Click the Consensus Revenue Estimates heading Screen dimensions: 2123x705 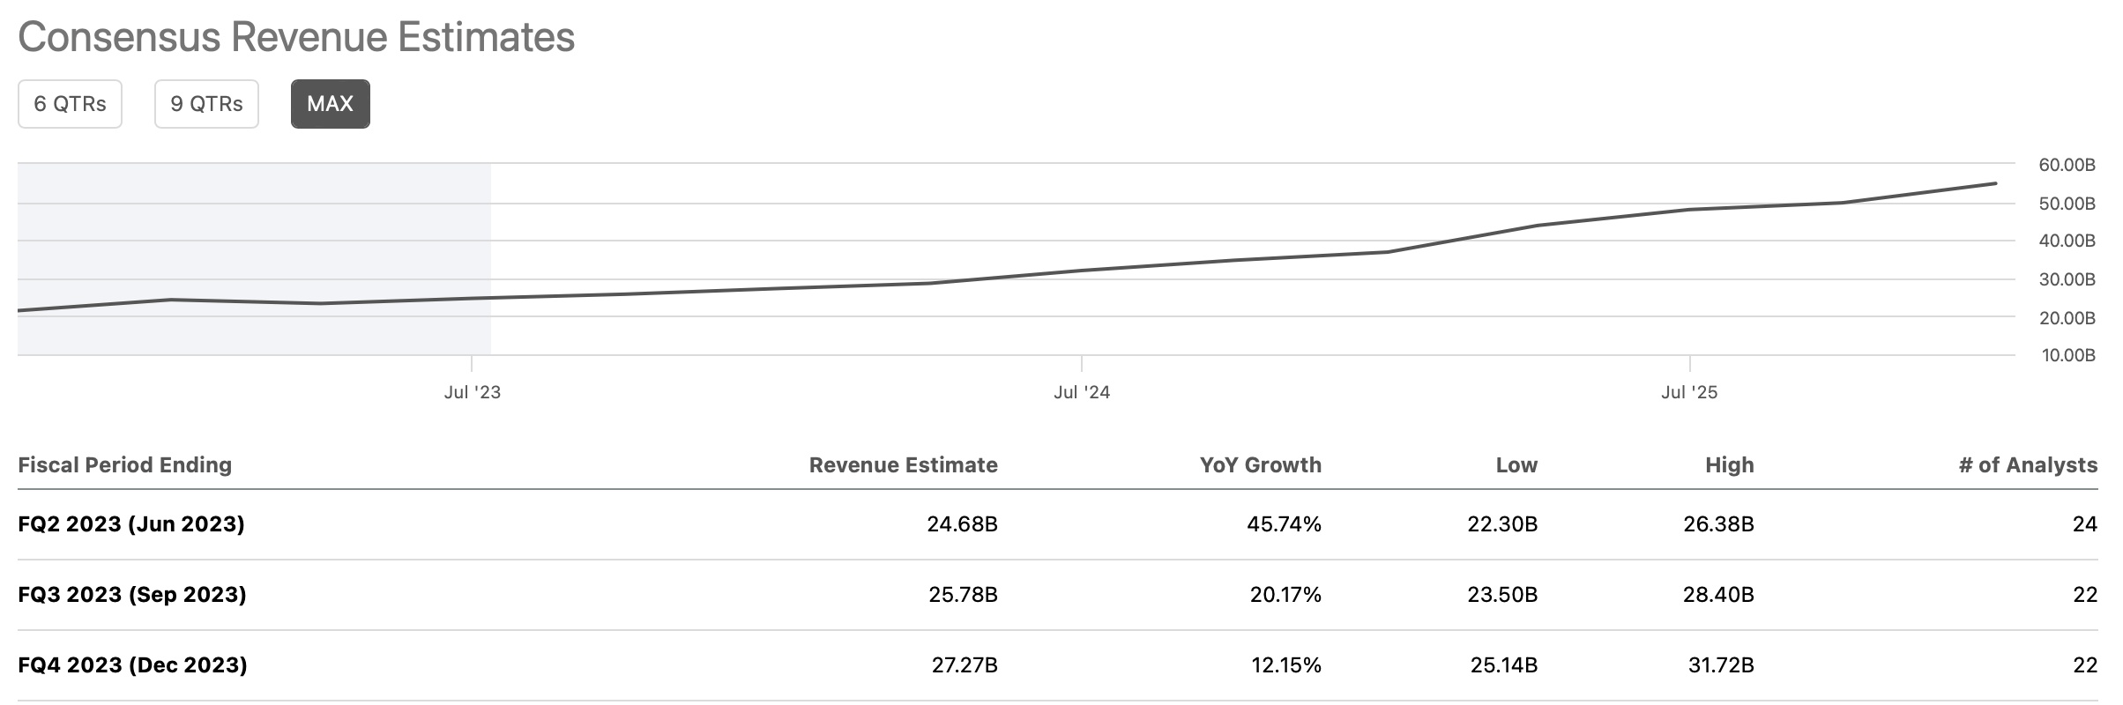click(x=296, y=38)
